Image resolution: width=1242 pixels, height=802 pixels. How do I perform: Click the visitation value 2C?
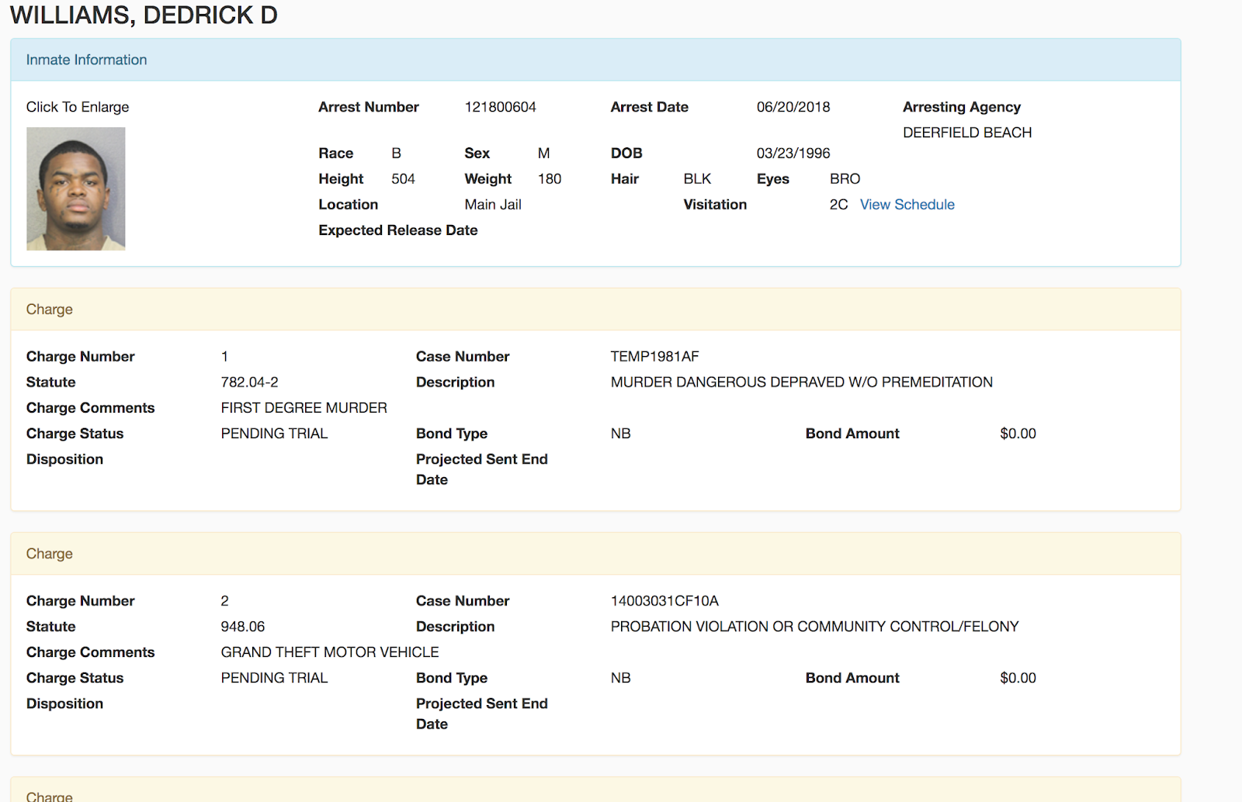(838, 205)
